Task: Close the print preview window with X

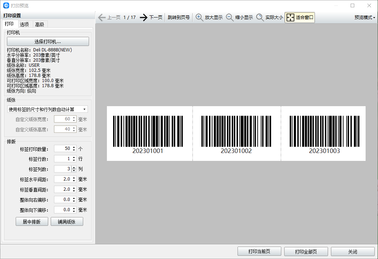Action: 369,5
